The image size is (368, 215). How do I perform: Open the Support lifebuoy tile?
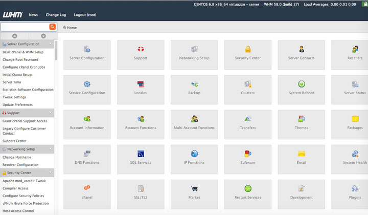pyautogui.click(x=141, y=55)
